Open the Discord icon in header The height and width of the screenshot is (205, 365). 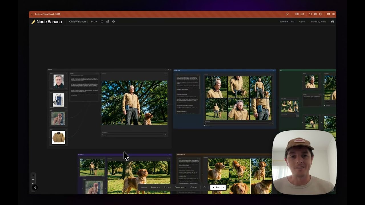[x=332, y=22]
